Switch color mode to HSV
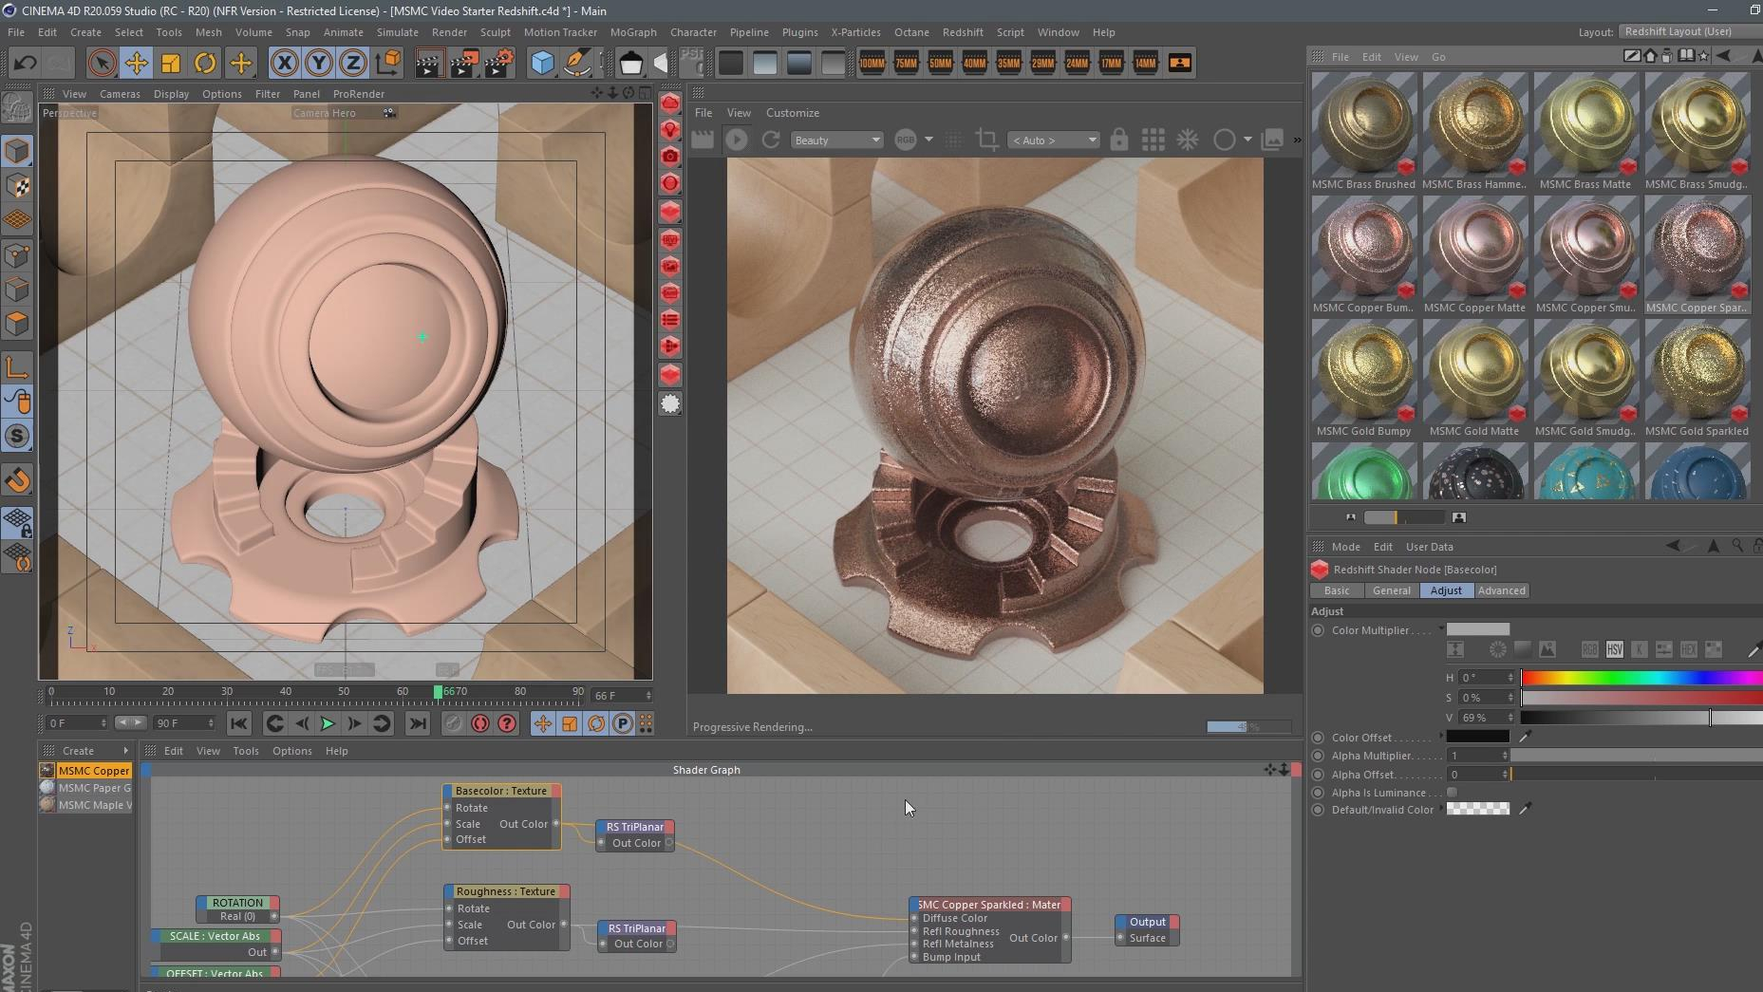The height and width of the screenshot is (992, 1763). pyautogui.click(x=1614, y=649)
